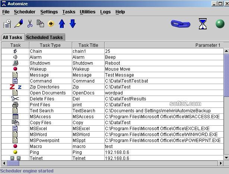Select the 'TextSearch' task title cell
The width and height of the screenshot is (229, 174).
pos(88,111)
